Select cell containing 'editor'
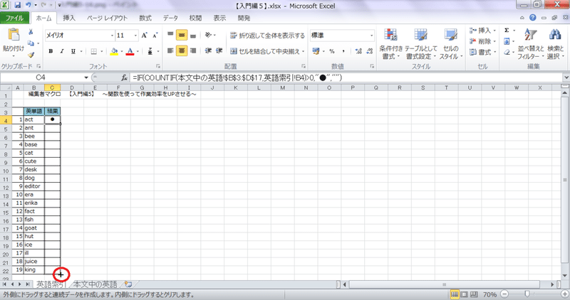This screenshot has height=300, width=570. (33, 186)
